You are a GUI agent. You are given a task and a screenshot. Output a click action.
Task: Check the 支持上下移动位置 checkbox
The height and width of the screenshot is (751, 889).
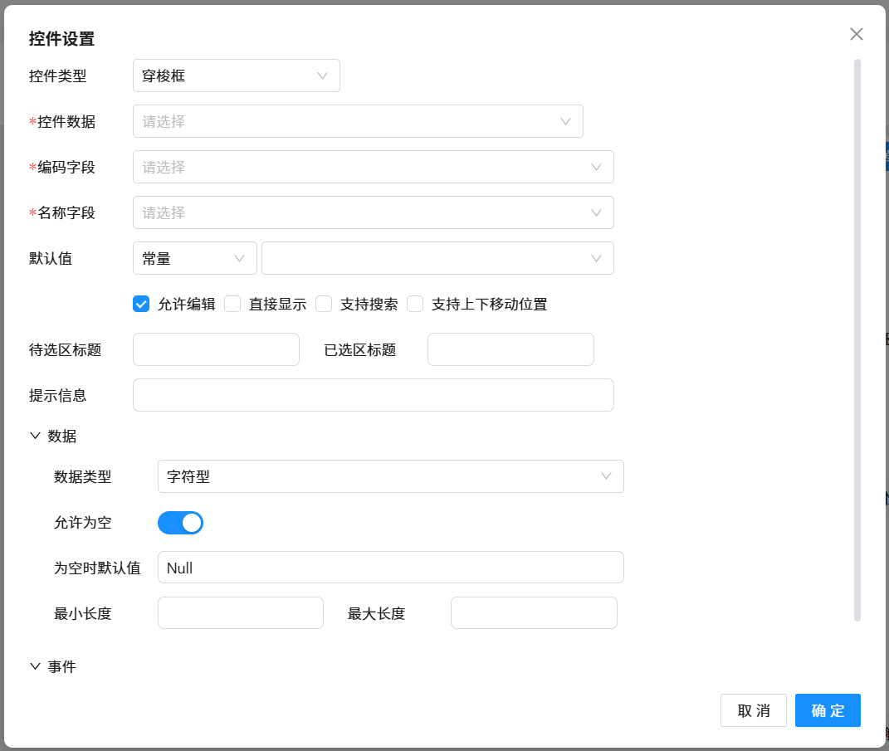(x=415, y=305)
